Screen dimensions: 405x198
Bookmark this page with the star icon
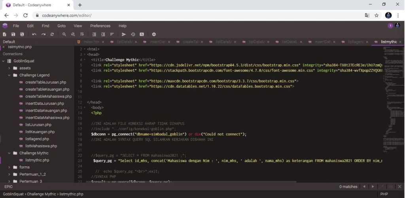[x=377, y=15]
